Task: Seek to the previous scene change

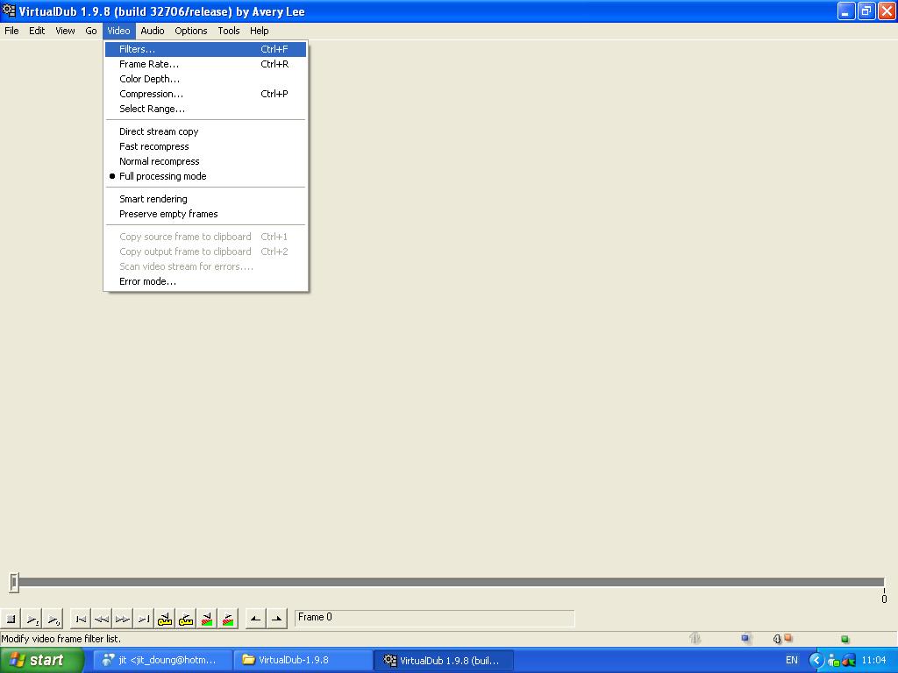Action: [207, 619]
